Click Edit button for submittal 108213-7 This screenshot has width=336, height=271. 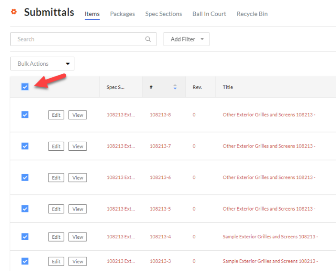pyautogui.click(x=56, y=146)
